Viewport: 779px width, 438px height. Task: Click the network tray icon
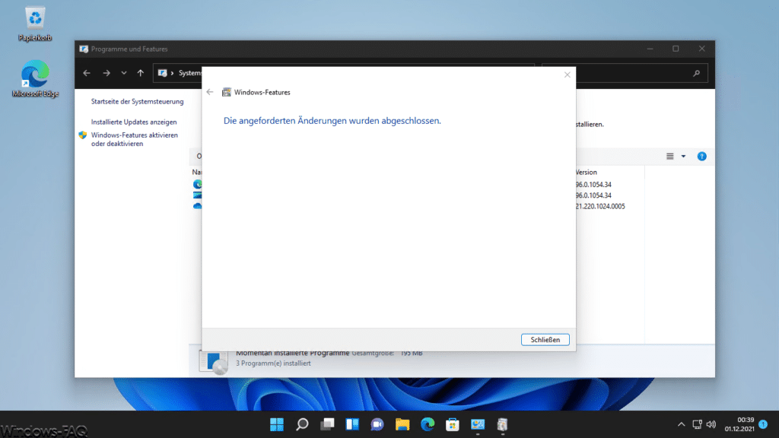click(x=697, y=424)
